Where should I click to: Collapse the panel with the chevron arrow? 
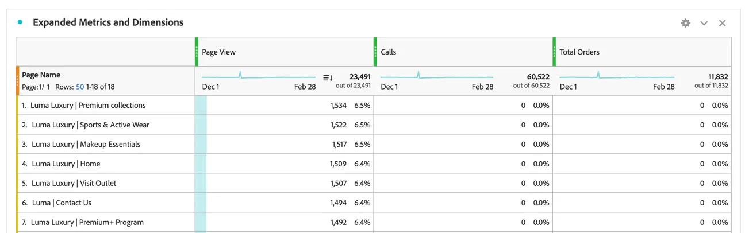(704, 24)
